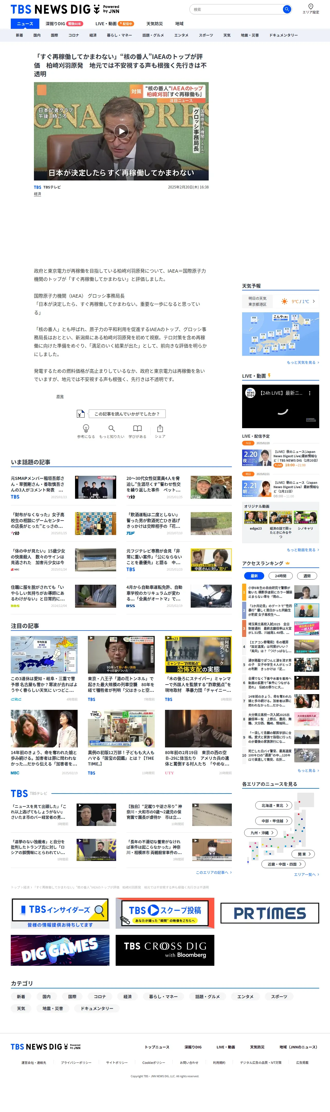Open 地域 header tab

pos(179,24)
